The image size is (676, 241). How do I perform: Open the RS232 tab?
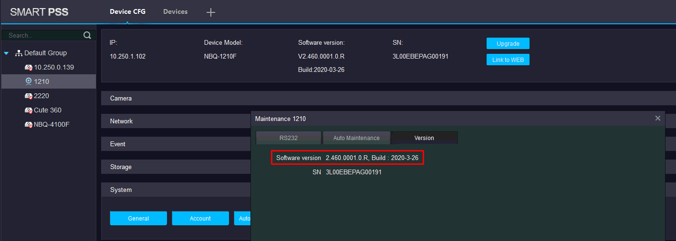pyautogui.click(x=289, y=138)
